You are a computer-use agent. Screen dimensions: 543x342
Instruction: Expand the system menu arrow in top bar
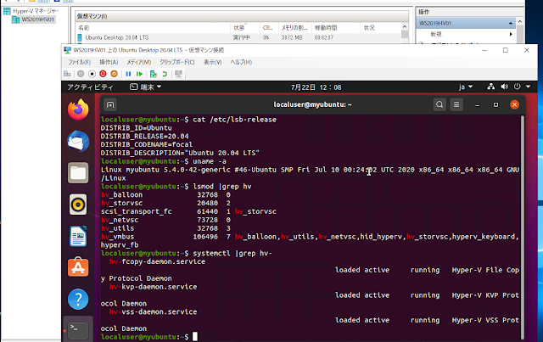tap(528, 87)
